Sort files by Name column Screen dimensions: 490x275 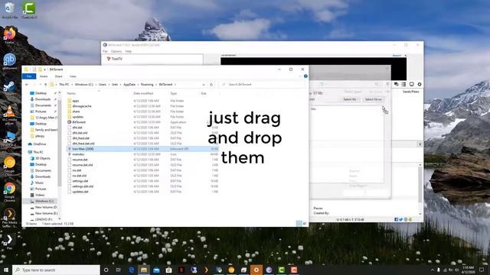pyautogui.click(x=71, y=93)
